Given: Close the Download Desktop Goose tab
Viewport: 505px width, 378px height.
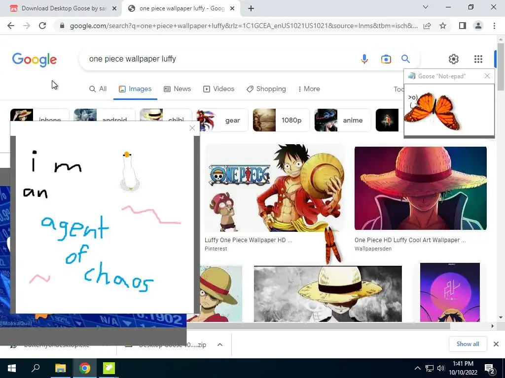Looking at the screenshot, I should [114, 8].
